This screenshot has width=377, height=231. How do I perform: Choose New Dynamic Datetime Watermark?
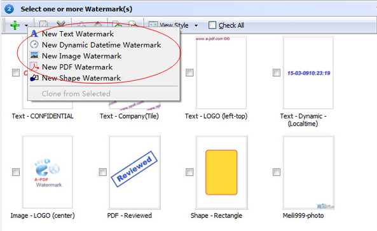point(104,45)
